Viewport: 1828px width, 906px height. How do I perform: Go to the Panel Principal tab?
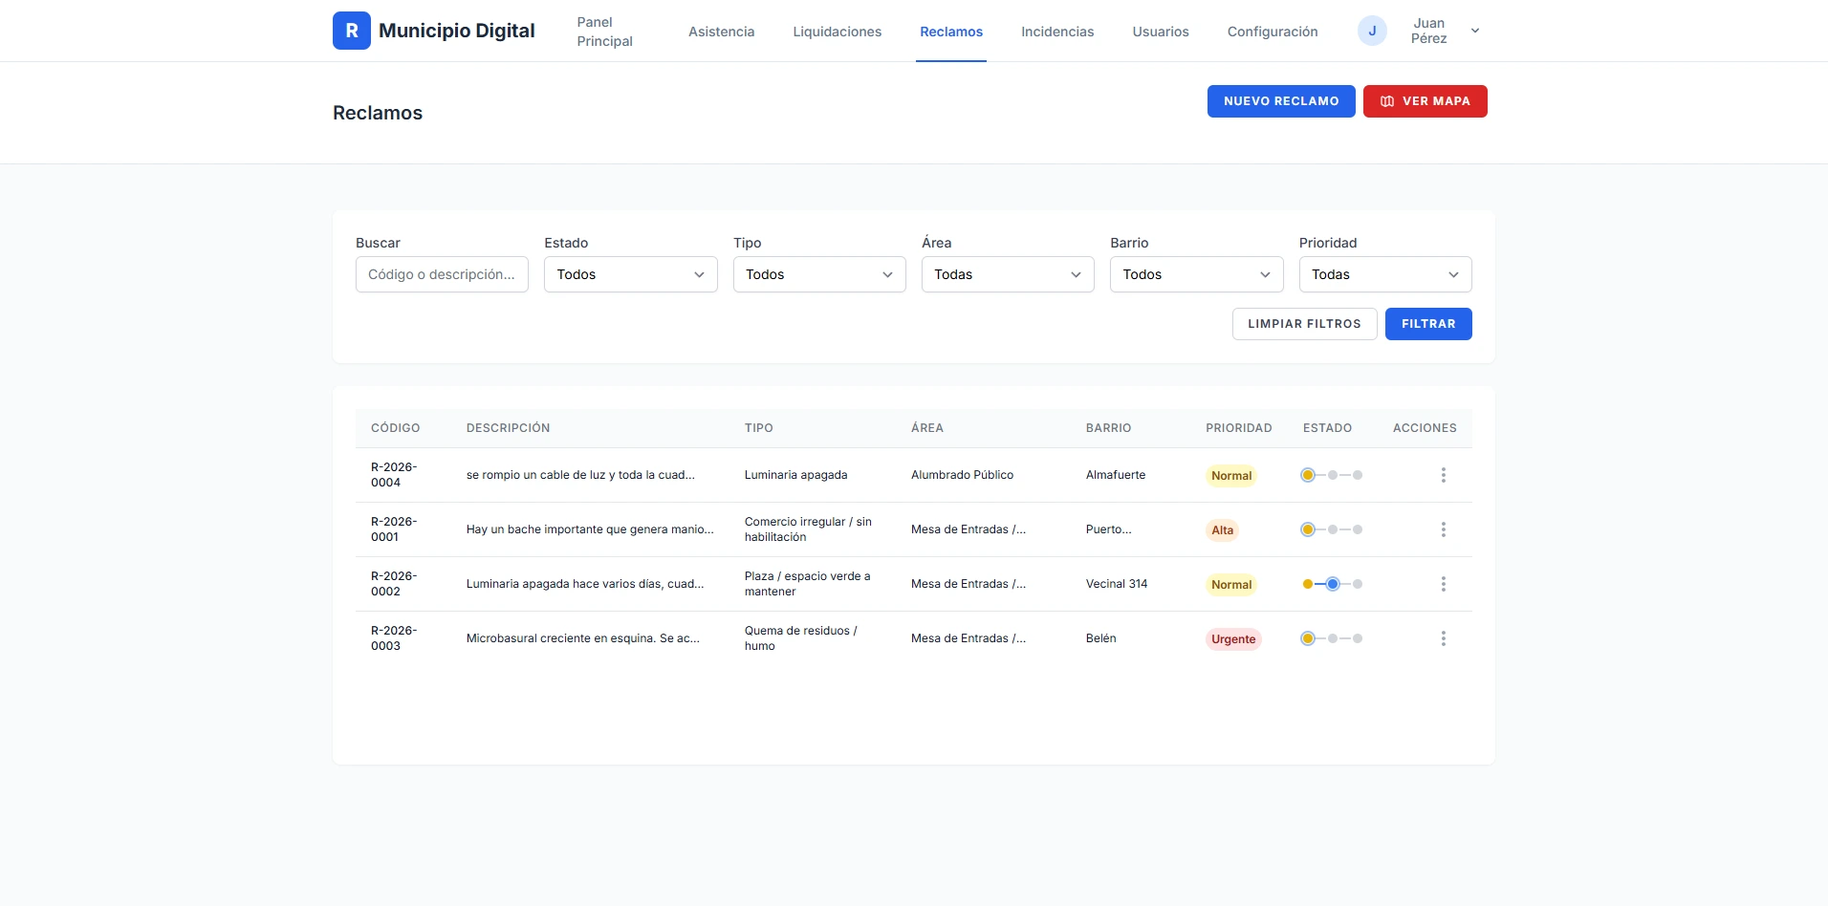point(604,32)
